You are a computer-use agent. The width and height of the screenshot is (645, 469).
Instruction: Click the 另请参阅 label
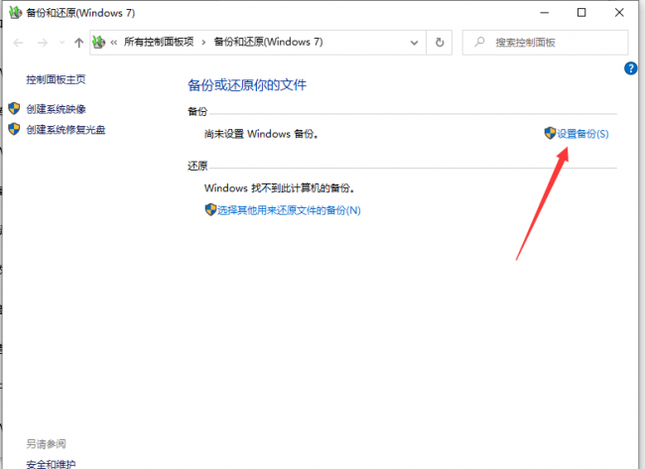(x=46, y=444)
